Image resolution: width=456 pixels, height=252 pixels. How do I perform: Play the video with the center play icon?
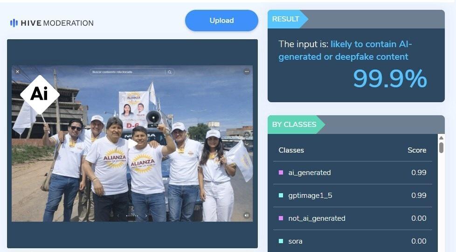click(132, 143)
